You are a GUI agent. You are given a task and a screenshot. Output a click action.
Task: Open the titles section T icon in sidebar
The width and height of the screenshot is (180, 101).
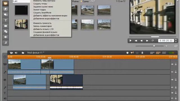pyautogui.click(x=6, y=20)
